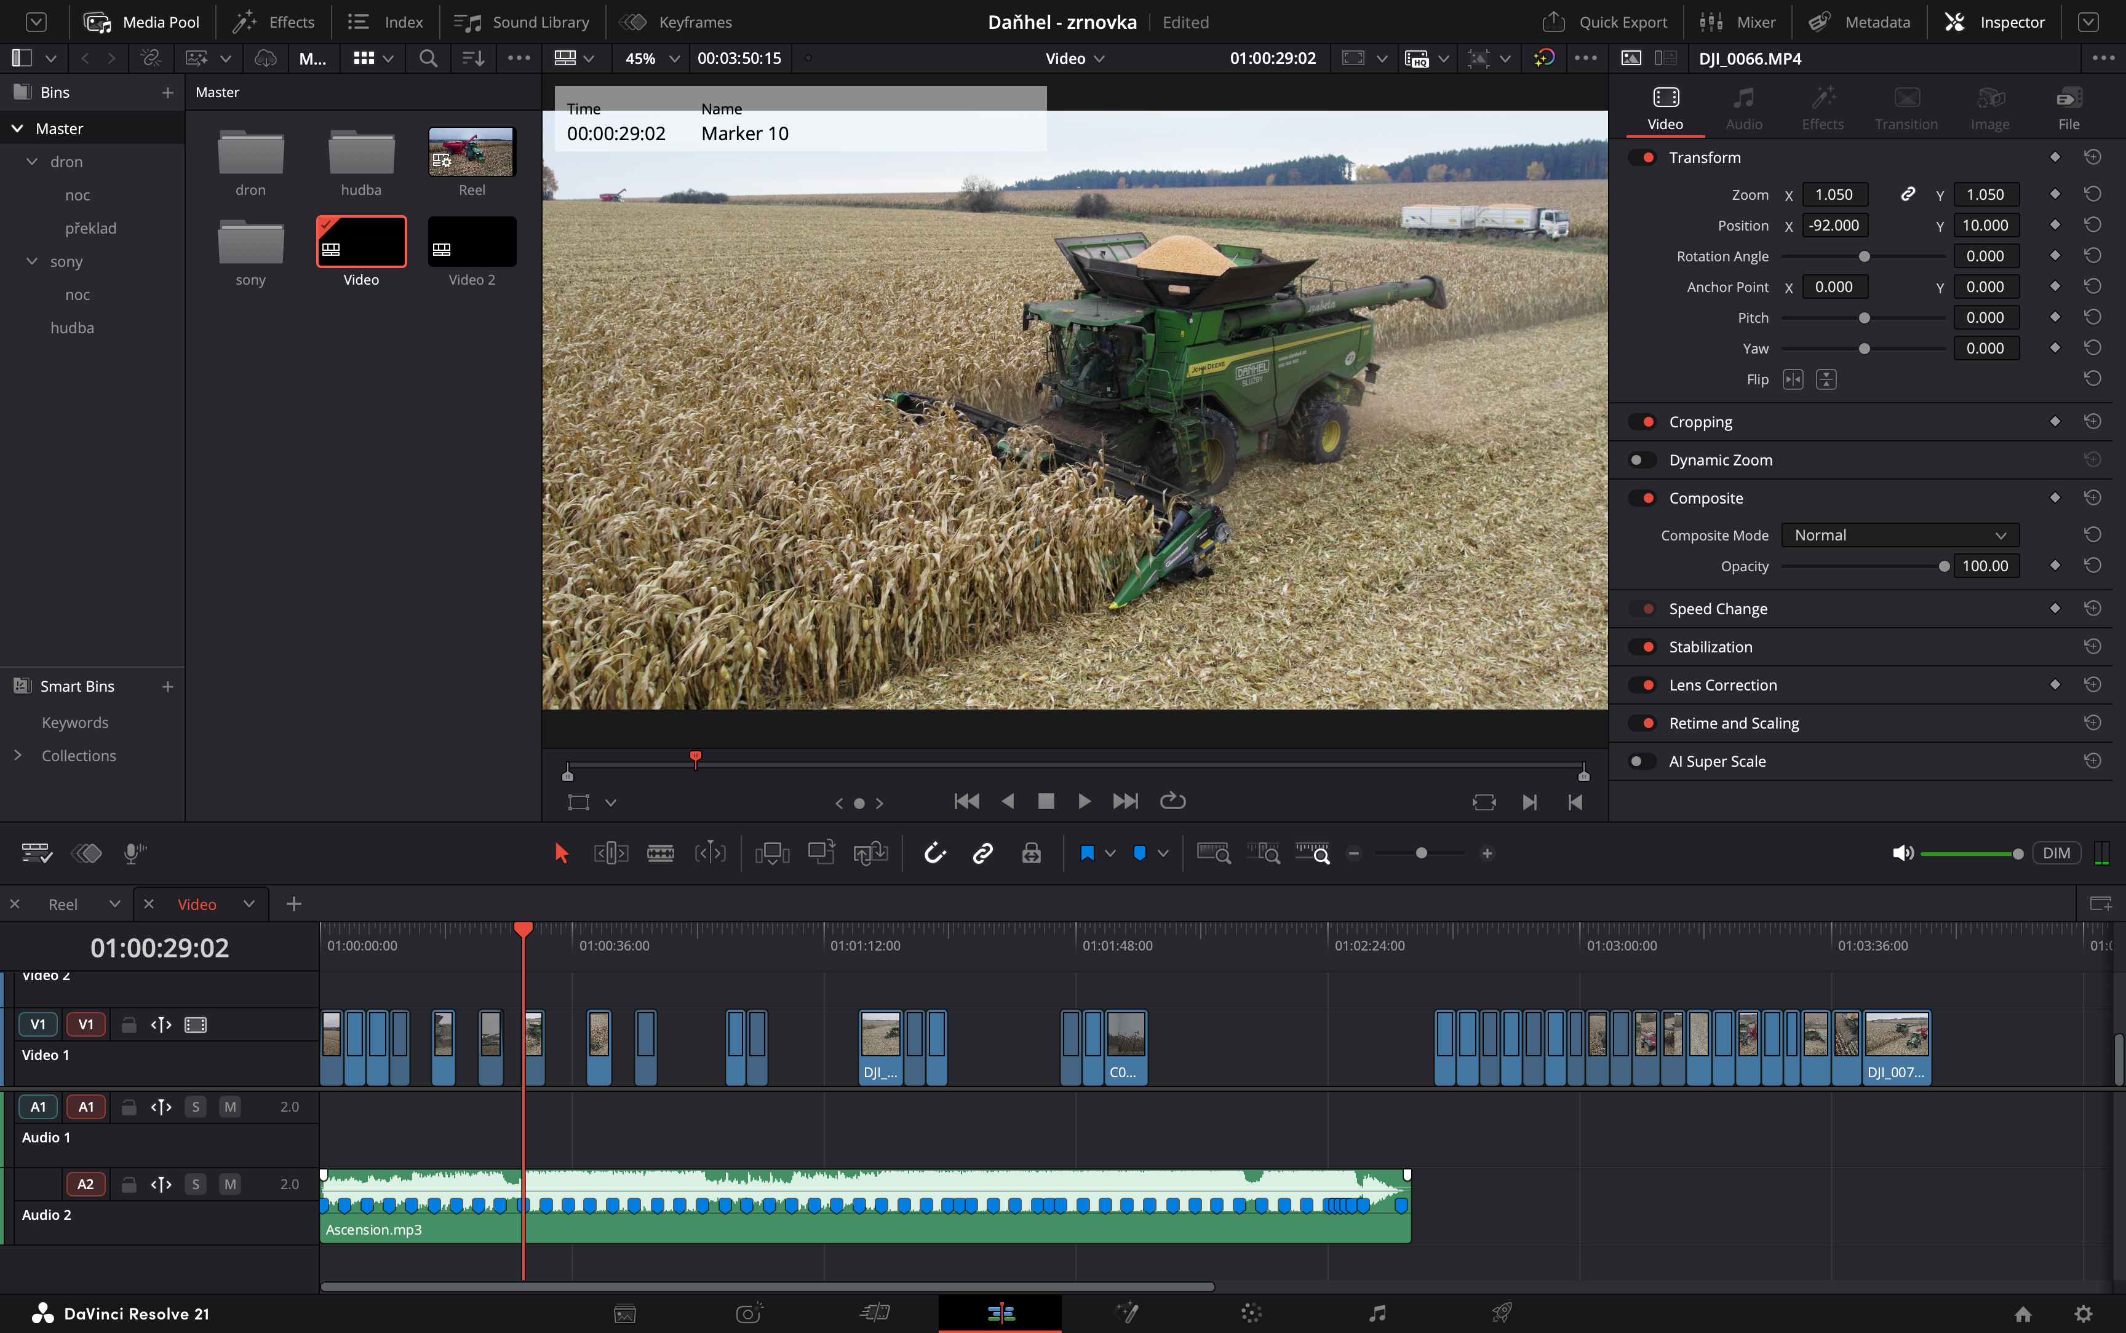
Task: Open the Cut page
Action: (875, 1313)
